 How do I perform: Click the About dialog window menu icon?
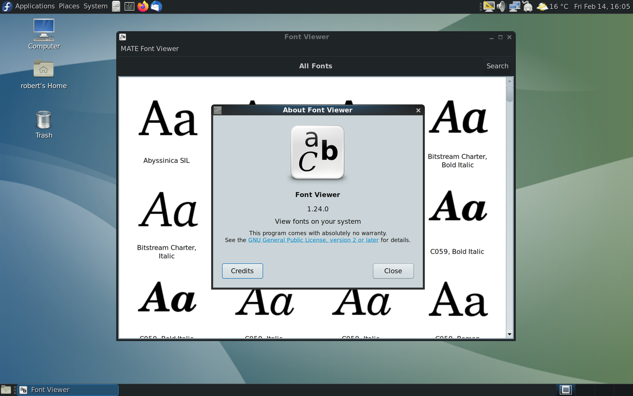point(218,110)
